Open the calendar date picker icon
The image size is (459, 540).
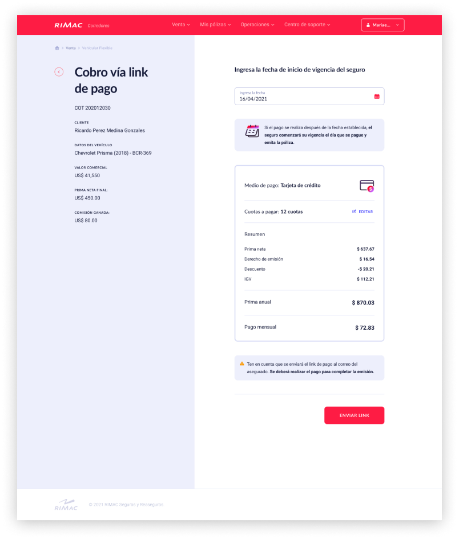377,97
